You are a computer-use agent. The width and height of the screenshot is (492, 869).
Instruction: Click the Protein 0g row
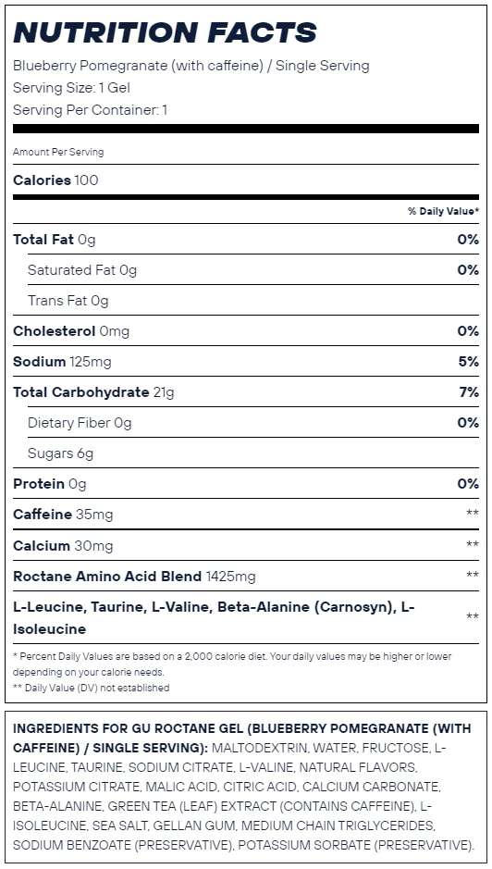point(246,483)
